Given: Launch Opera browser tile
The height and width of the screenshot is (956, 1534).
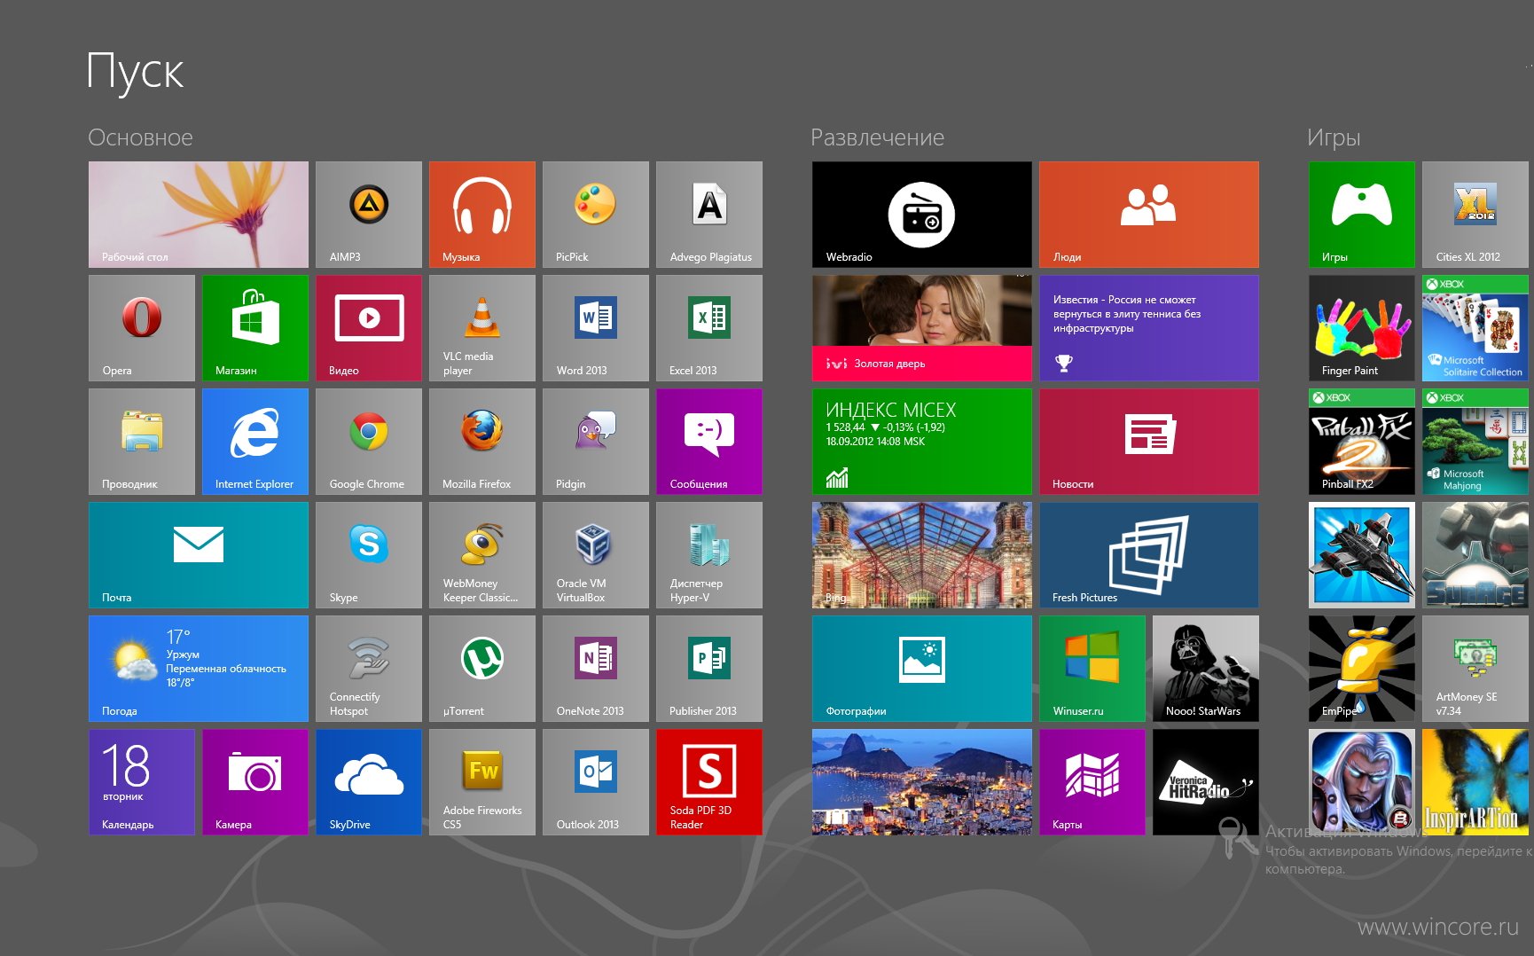Looking at the screenshot, I should pyautogui.click(x=142, y=328).
